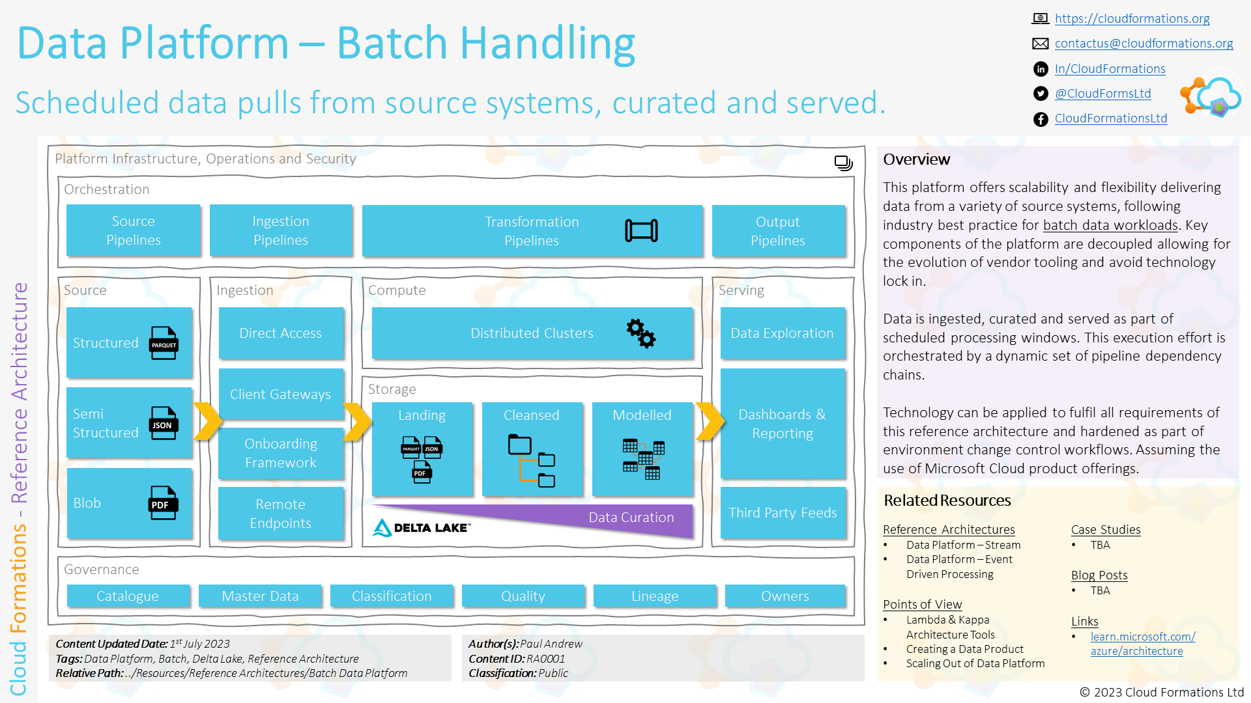Screen dimensions: 1251x703
Task: Select the Catalogue box under Governance
Action: (128, 596)
